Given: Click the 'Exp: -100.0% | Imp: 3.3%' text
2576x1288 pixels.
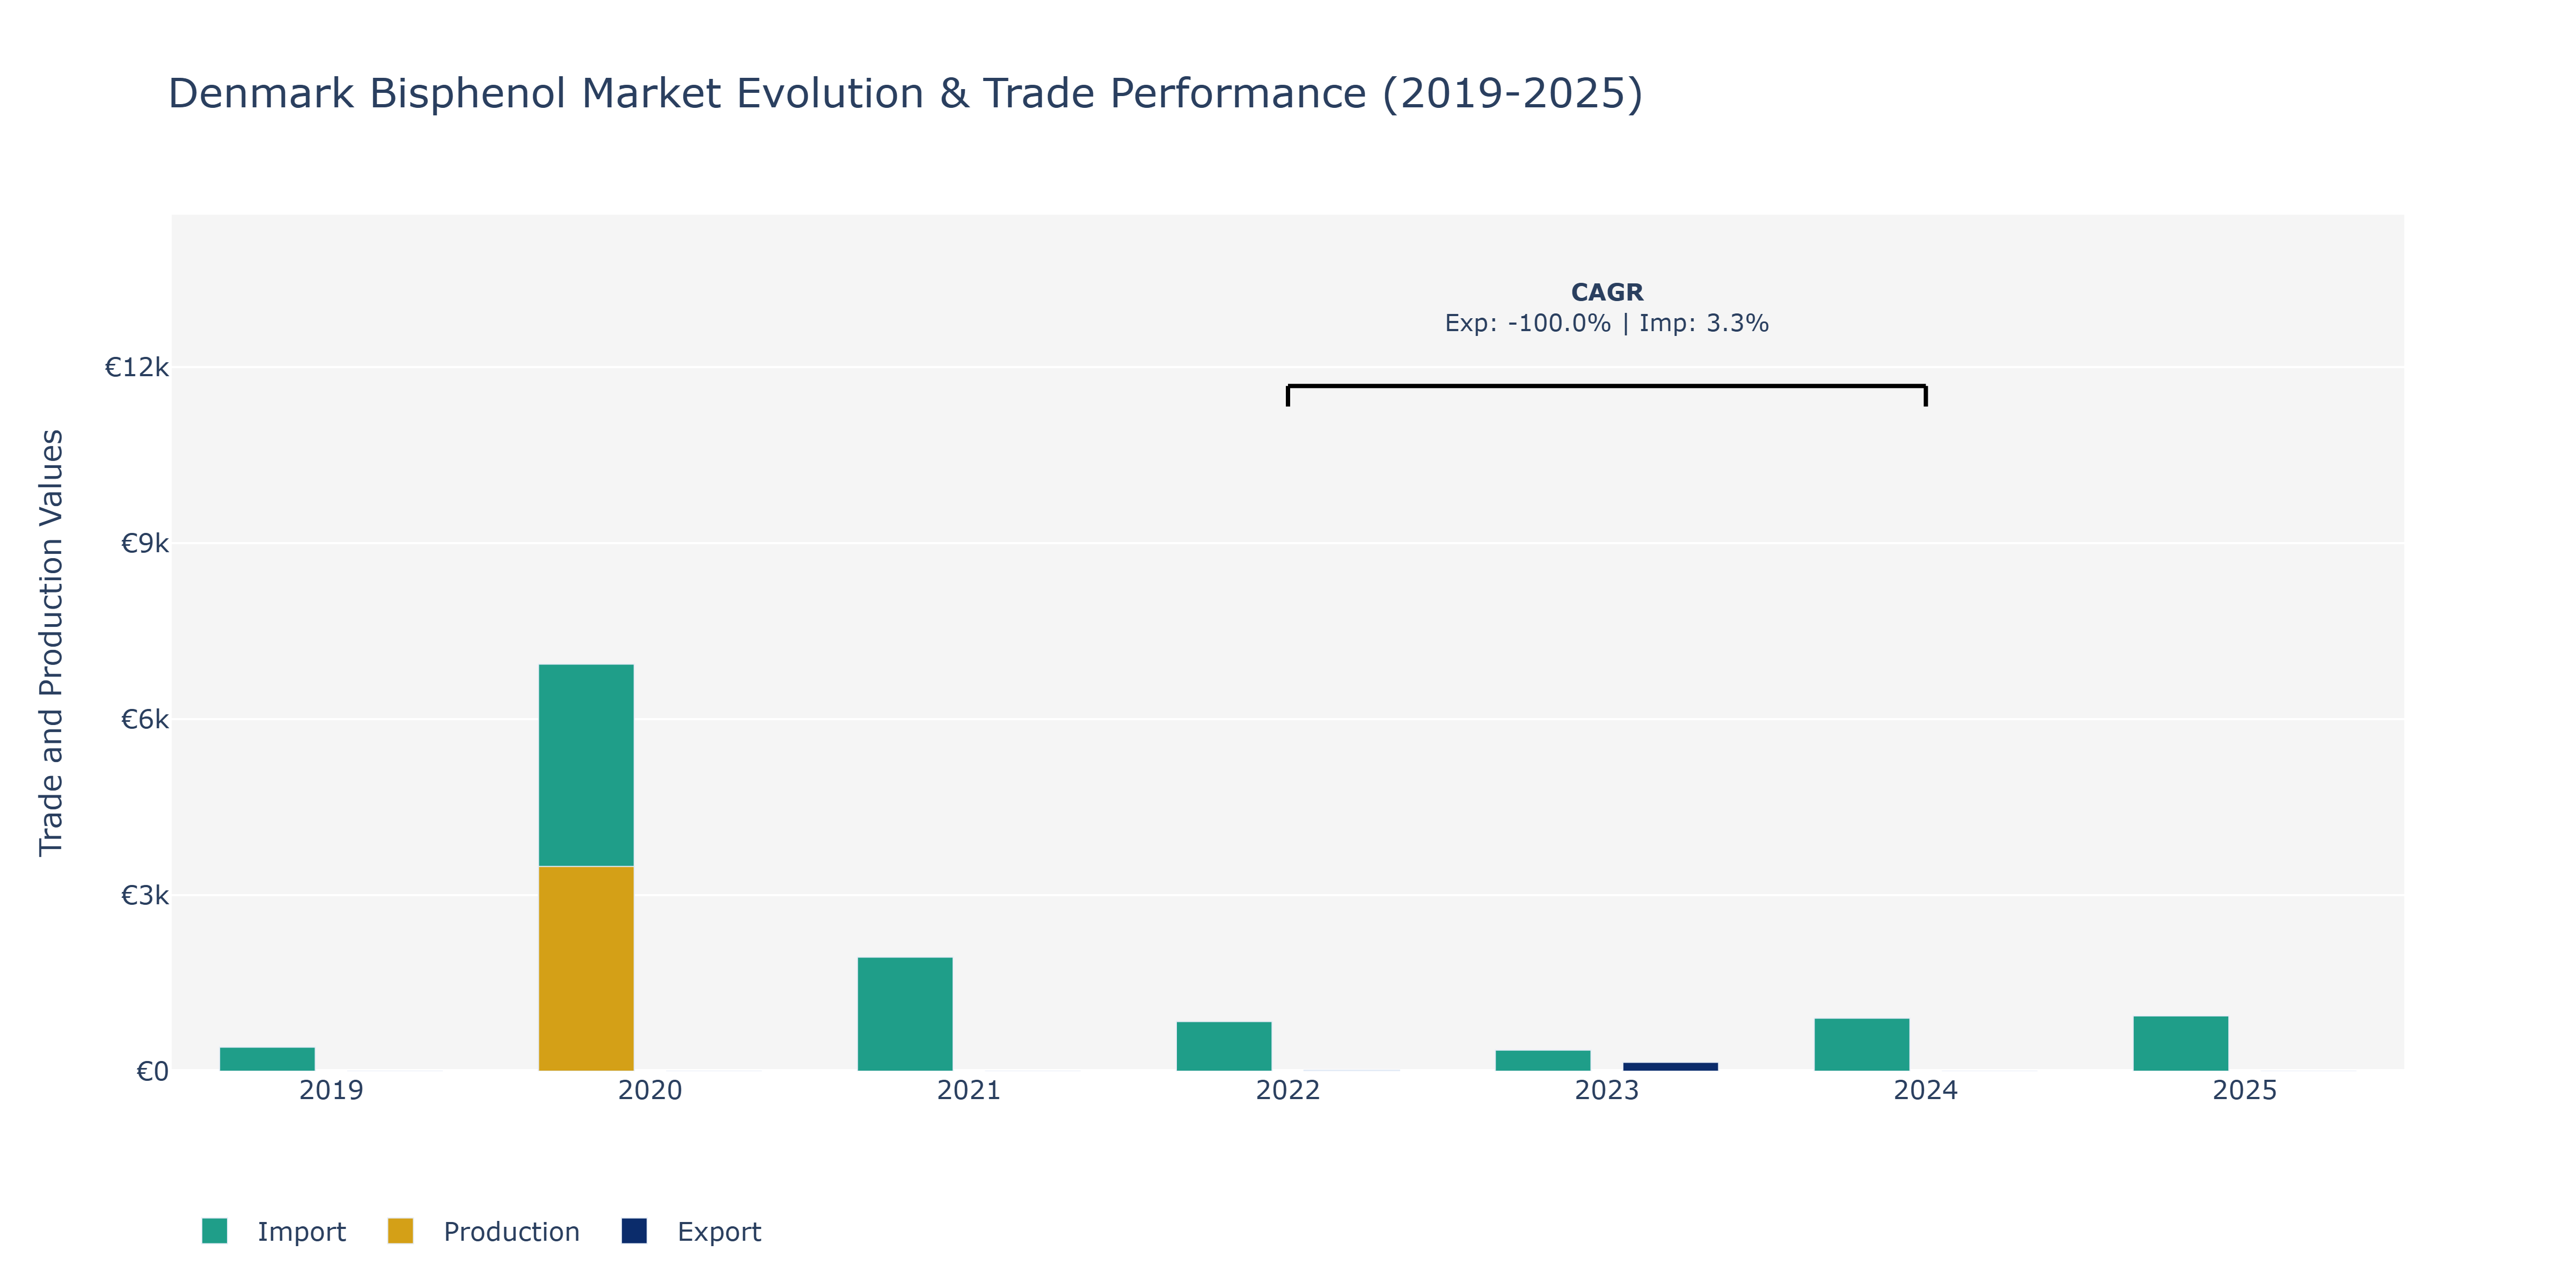Looking at the screenshot, I should point(1607,323).
